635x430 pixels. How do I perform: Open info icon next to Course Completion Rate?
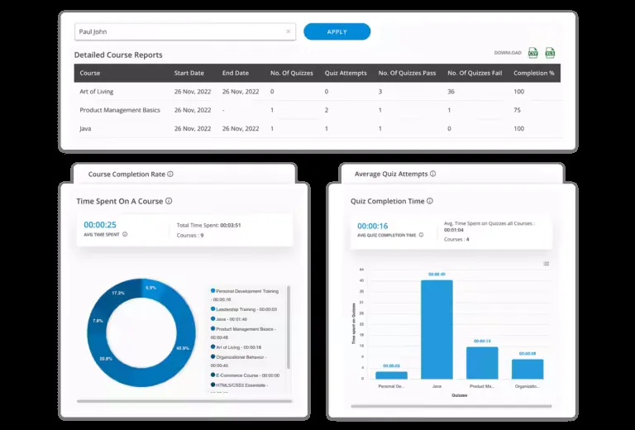[170, 174]
